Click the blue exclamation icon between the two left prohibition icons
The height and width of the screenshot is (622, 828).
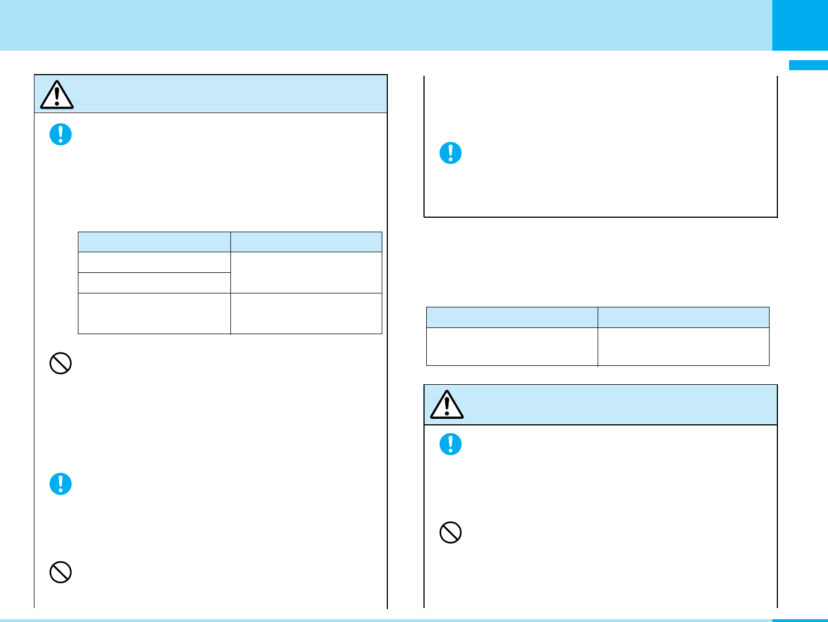point(61,484)
